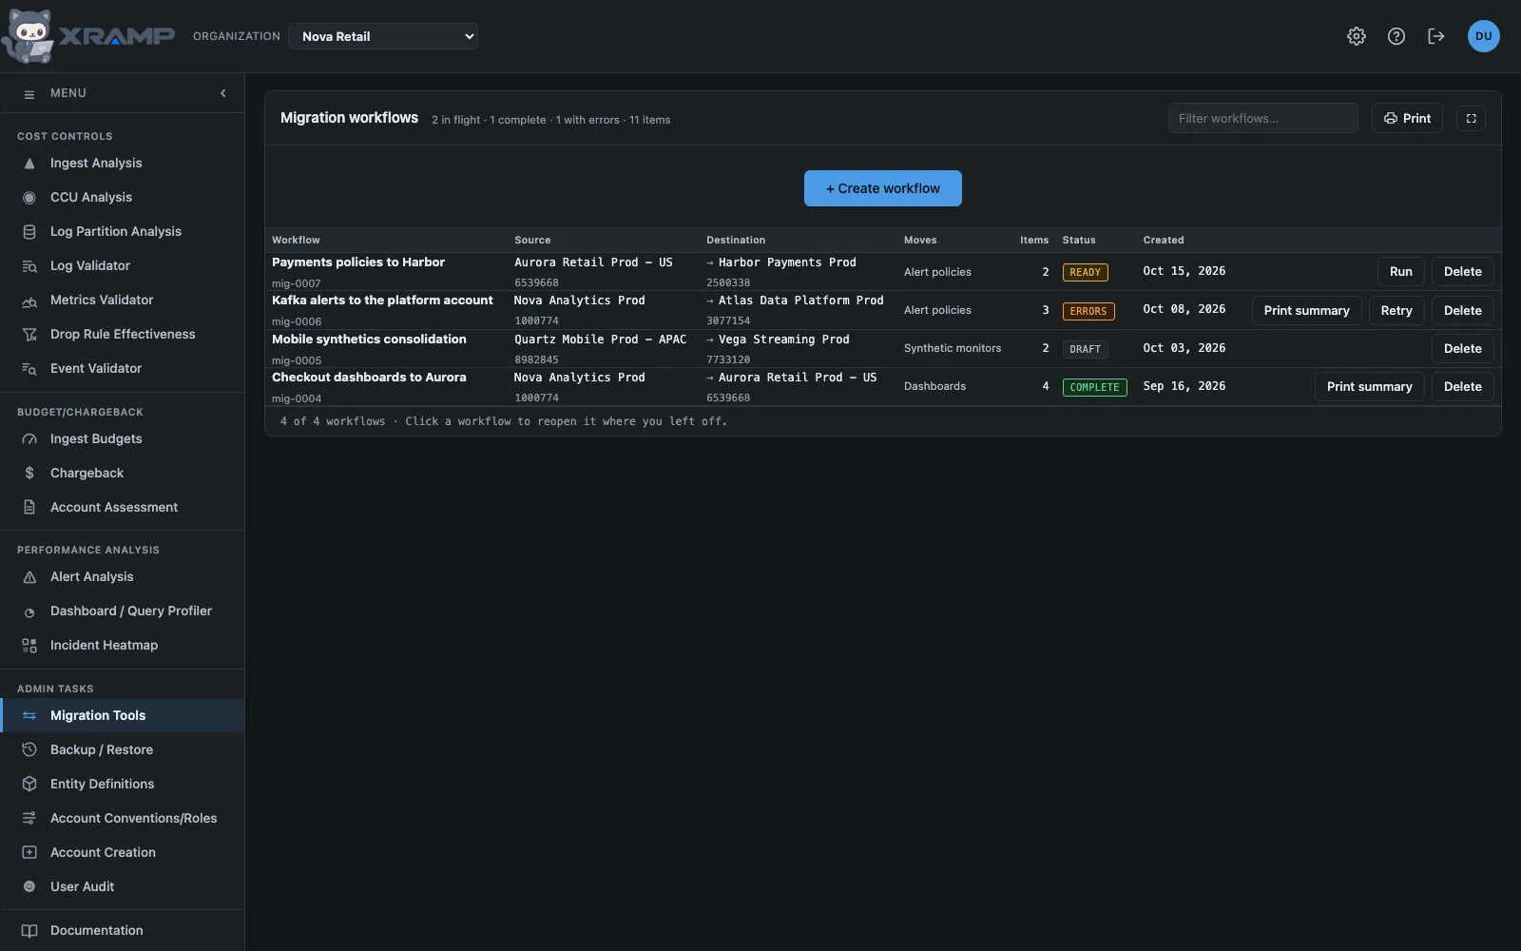This screenshot has width=1521, height=951.
Task: Click the READY status badge
Action: pos(1085,273)
